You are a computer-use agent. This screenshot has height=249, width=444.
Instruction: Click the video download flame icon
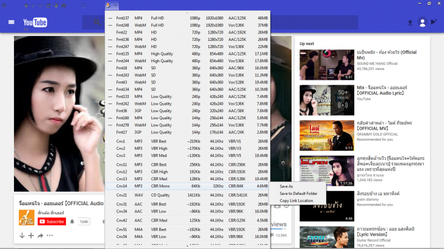(x=108, y=5)
